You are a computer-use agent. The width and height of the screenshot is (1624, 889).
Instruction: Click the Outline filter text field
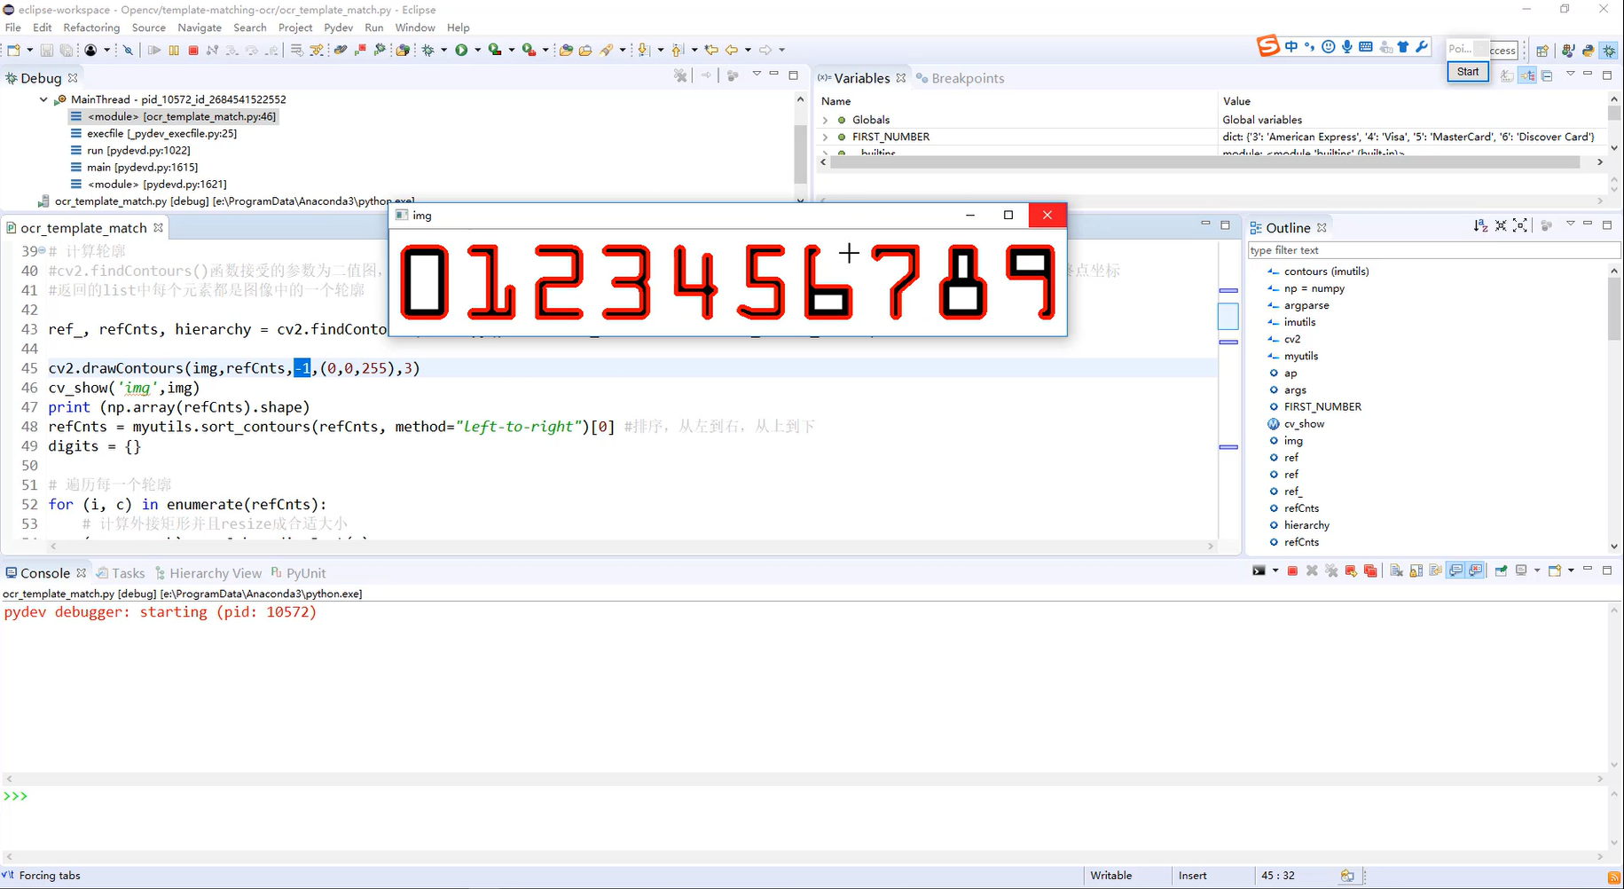(x=1433, y=250)
